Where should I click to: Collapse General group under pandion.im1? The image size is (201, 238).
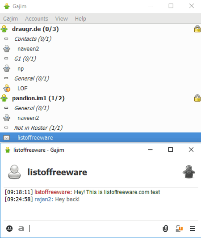(6, 108)
